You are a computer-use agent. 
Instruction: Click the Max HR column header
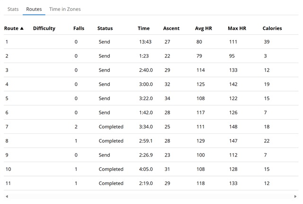point(237,28)
